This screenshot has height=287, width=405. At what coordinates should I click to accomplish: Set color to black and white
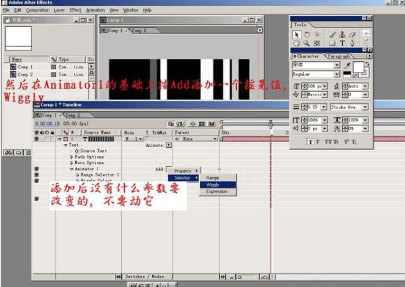coord(347,75)
